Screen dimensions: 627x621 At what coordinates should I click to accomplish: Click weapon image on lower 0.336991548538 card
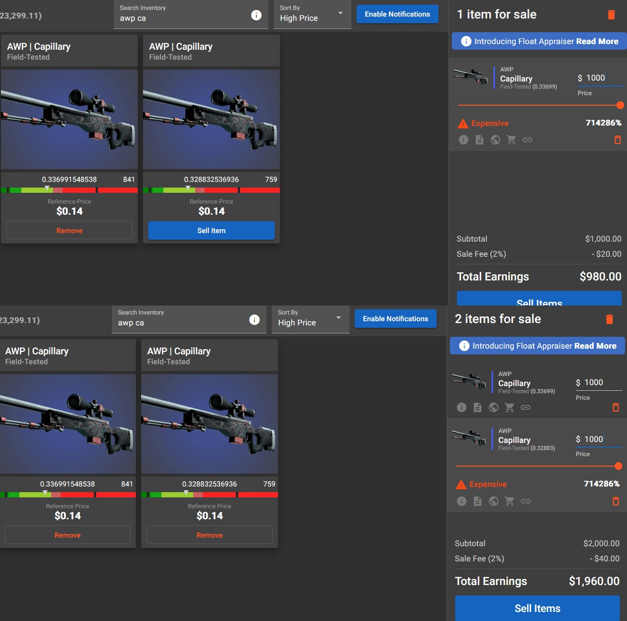[67, 424]
